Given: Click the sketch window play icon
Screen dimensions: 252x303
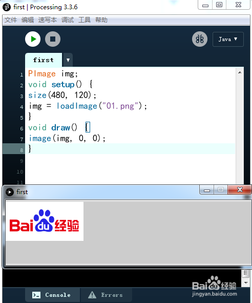Looking at the screenshot, I should coord(9,192).
